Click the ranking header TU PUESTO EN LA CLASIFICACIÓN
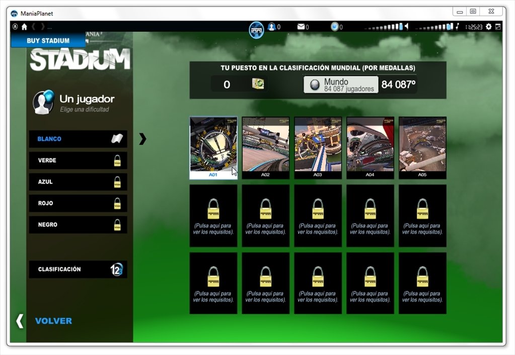Screen dimensions: 515x355 tap(318, 68)
